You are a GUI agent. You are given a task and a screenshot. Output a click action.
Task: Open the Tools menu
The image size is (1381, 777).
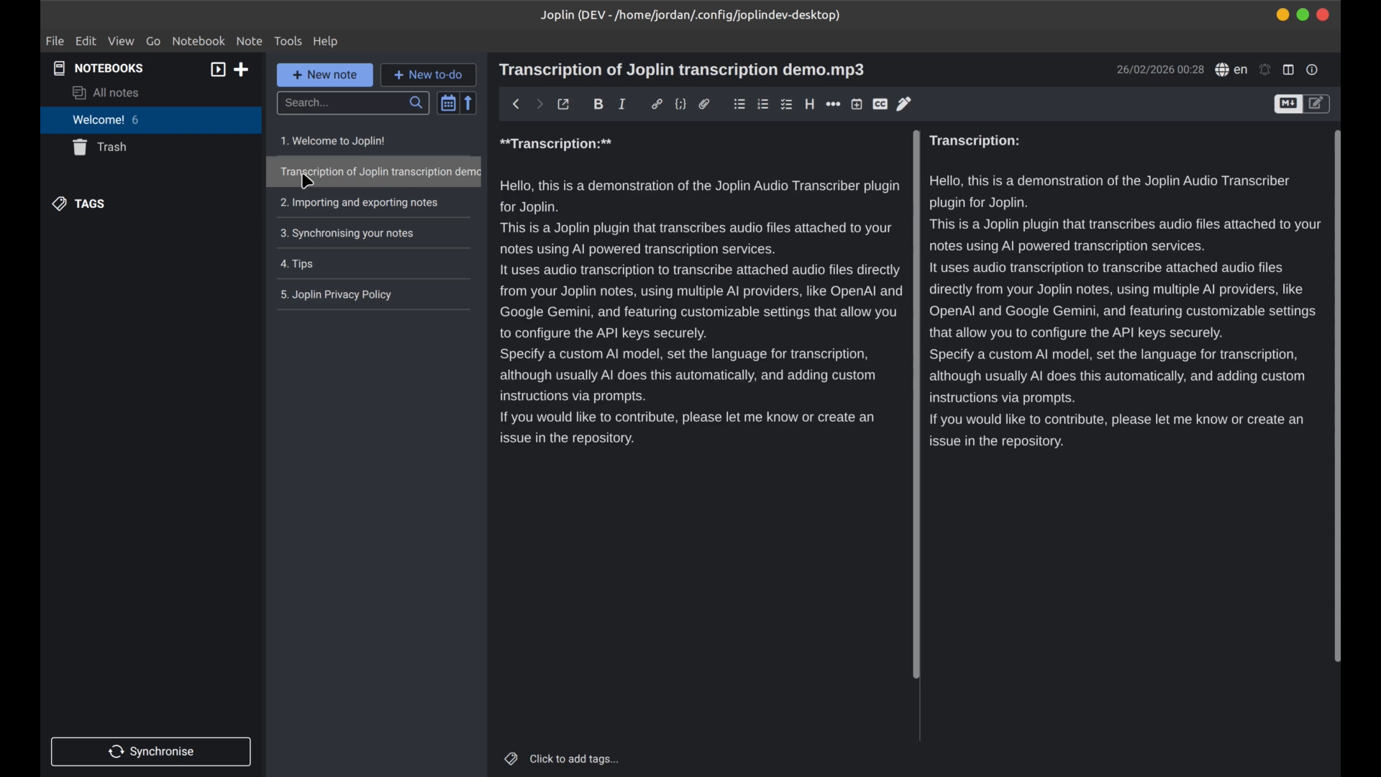click(x=288, y=42)
